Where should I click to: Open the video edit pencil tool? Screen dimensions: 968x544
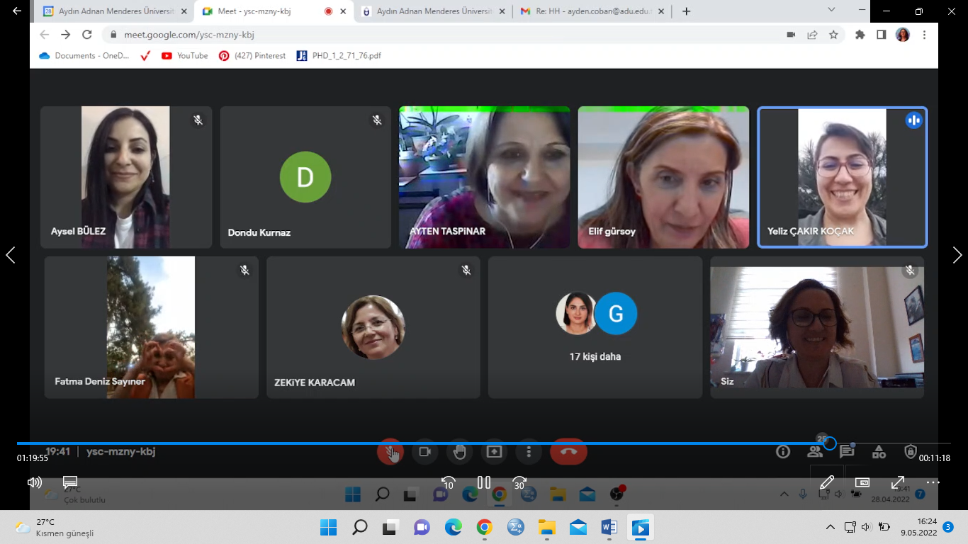pos(826,482)
